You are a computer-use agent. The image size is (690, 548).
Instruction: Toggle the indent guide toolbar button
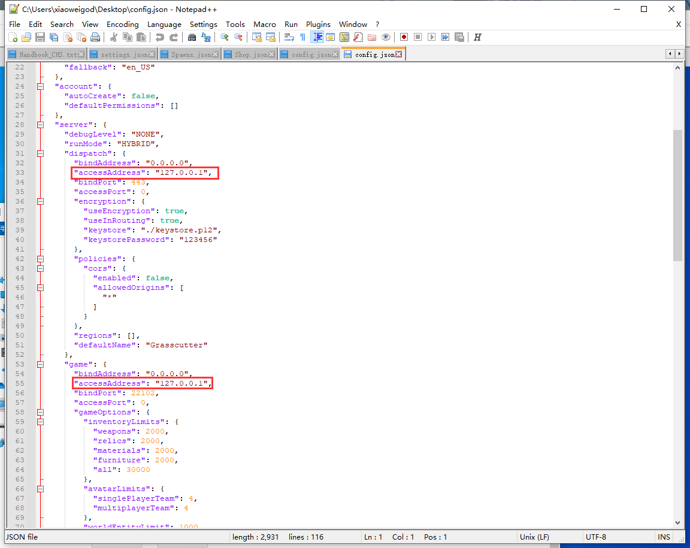(317, 37)
